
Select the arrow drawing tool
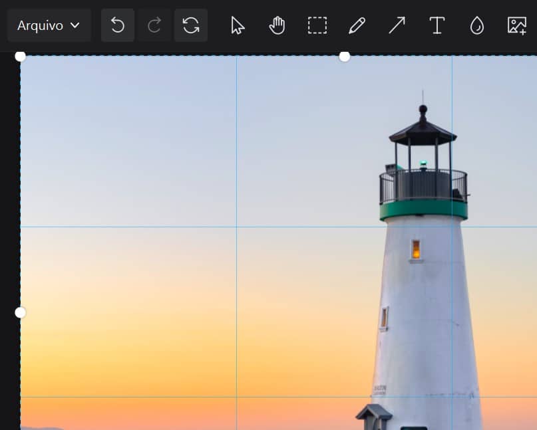coord(397,25)
